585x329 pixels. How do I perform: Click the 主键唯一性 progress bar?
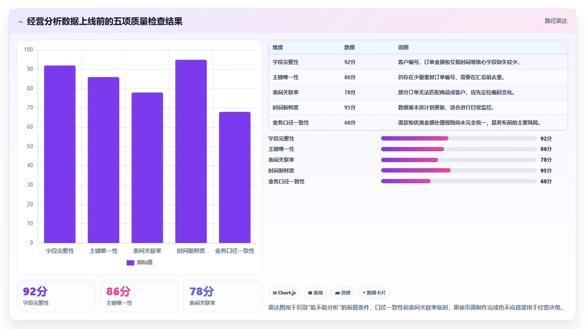[x=459, y=149]
